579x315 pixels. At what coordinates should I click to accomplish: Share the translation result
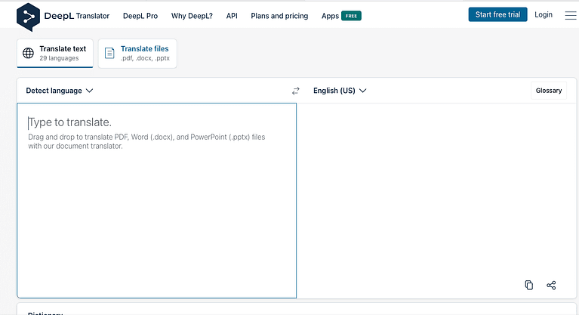[x=551, y=285]
